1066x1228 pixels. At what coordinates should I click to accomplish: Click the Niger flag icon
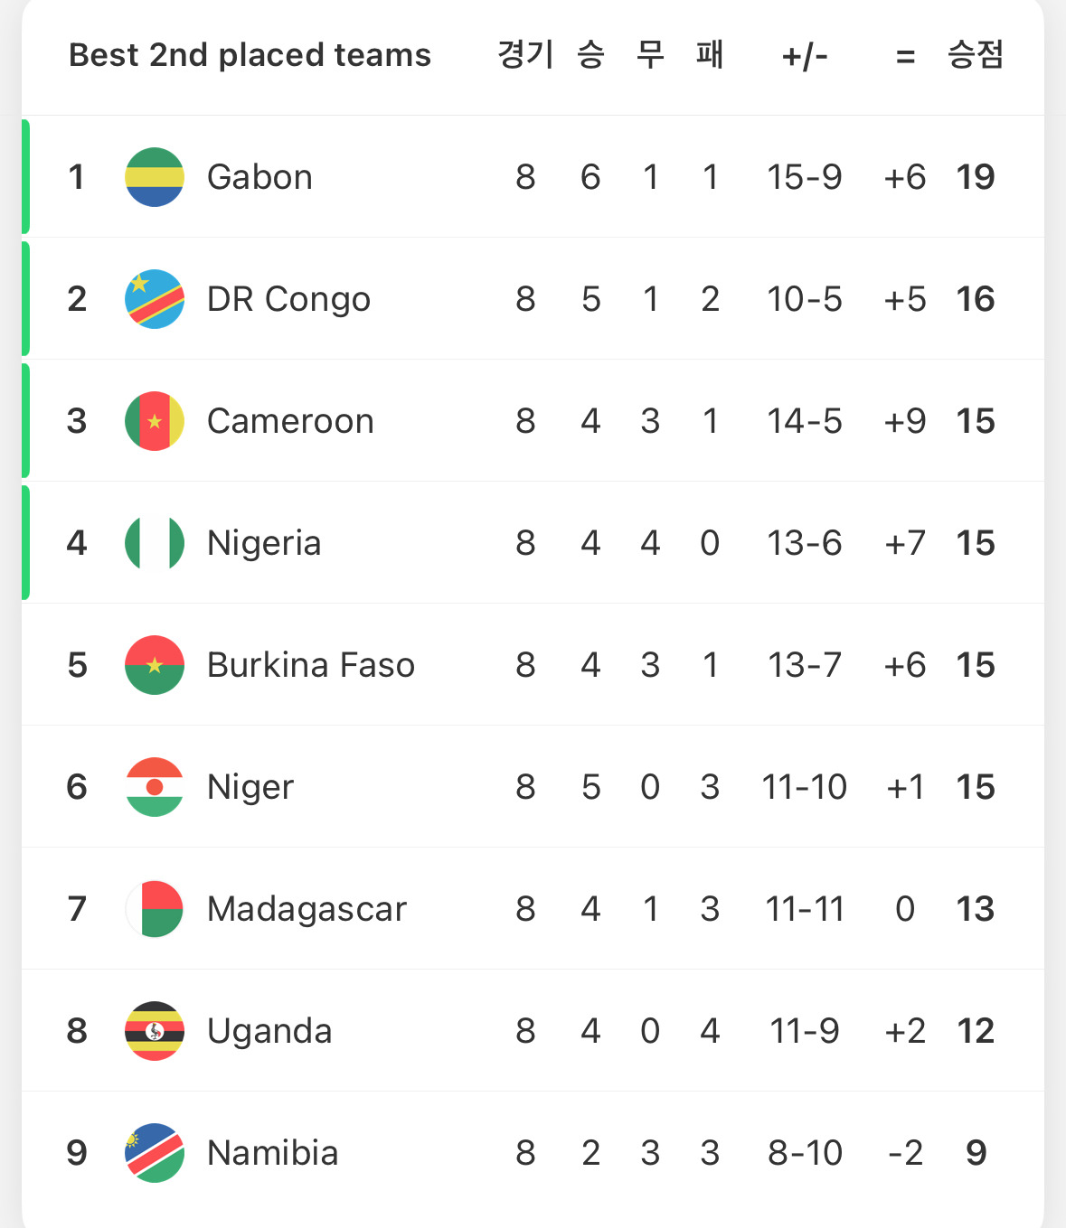click(155, 787)
